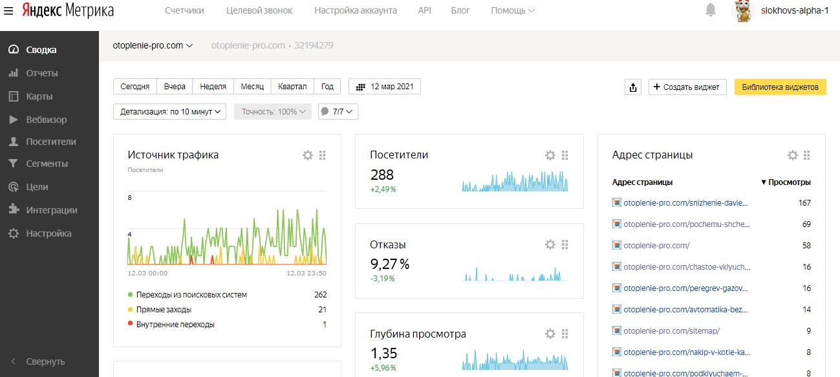Click the Посетители sparkline chart

[x=515, y=180]
